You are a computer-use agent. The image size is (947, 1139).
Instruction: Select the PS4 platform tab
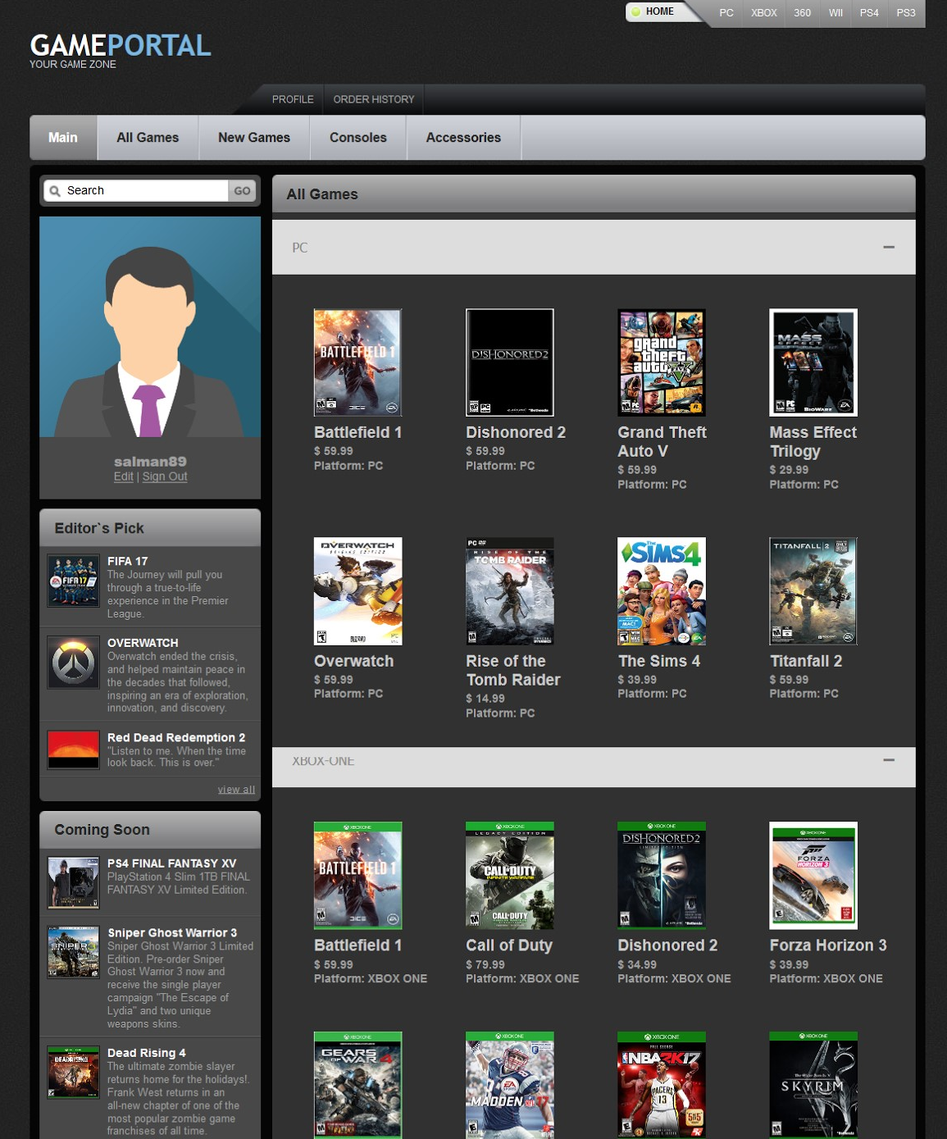(869, 13)
